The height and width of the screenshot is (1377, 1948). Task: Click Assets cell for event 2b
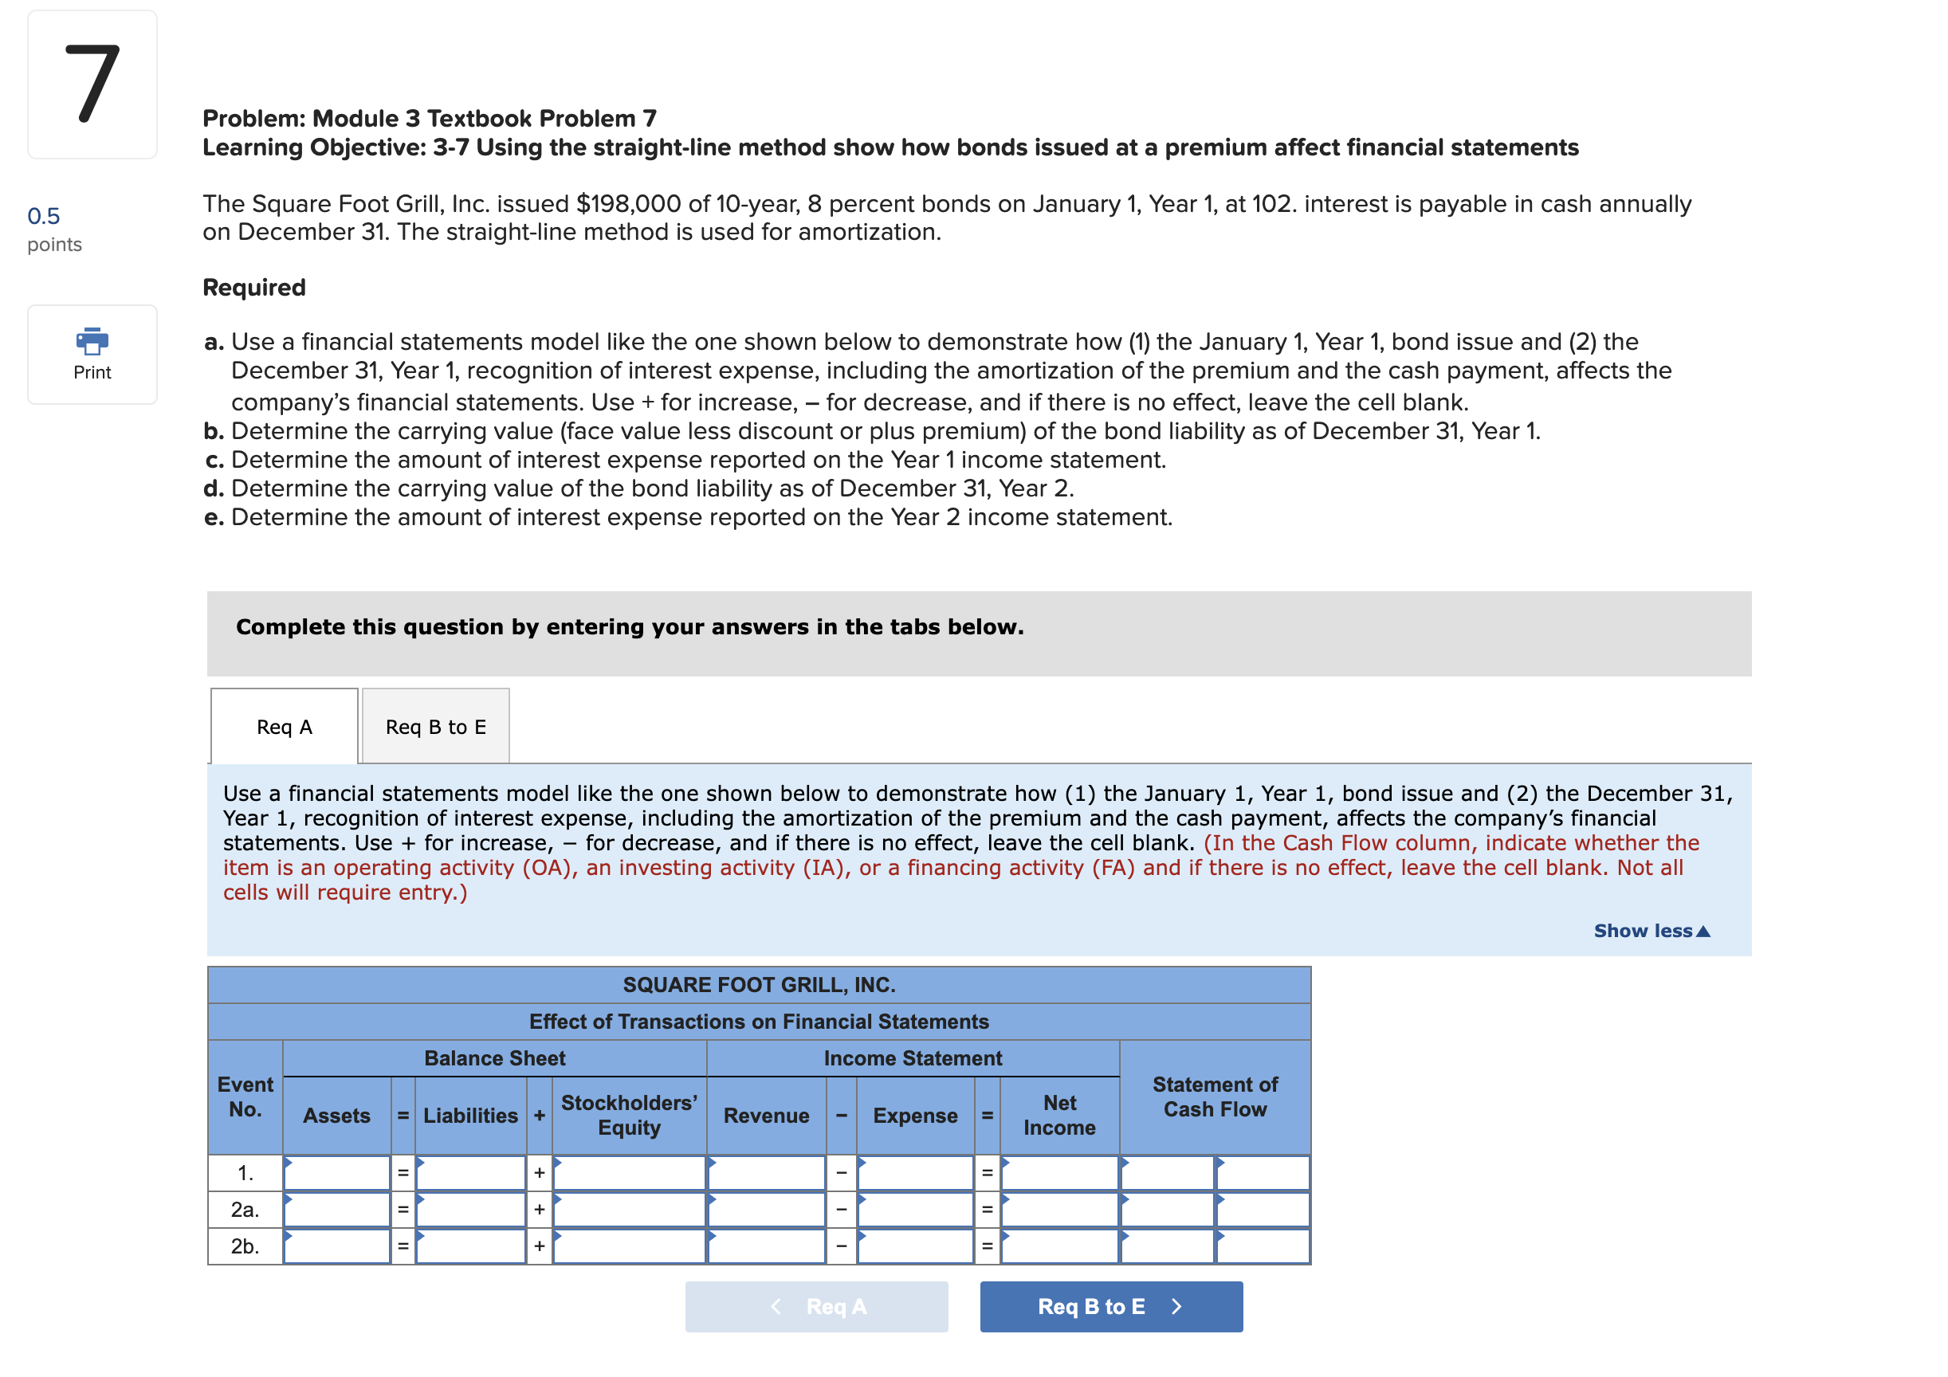tap(337, 1246)
